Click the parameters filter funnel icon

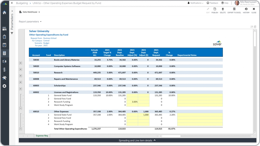[12, 33]
